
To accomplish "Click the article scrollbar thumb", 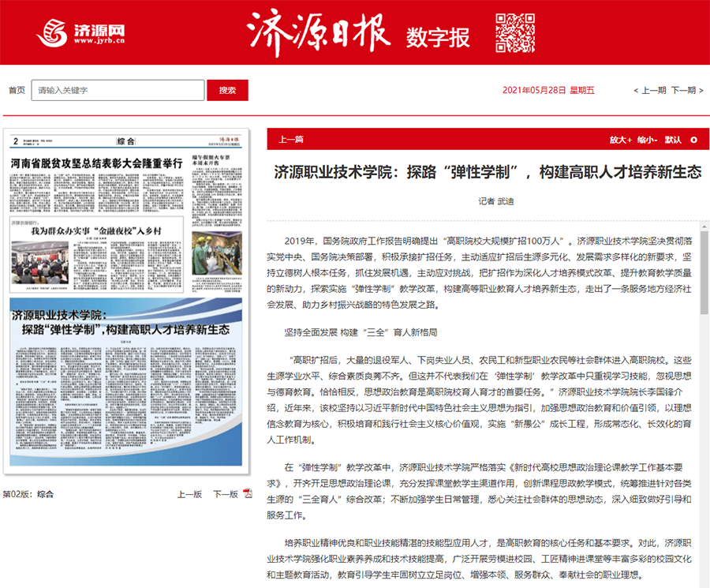I will (704, 273).
